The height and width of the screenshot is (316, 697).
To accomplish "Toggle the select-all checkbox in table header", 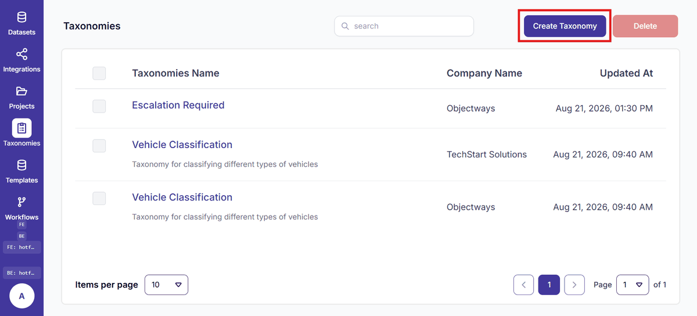I will (x=99, y=73).
